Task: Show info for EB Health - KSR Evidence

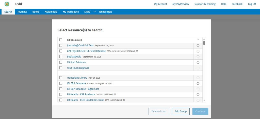Action: (x=198, y=94)
